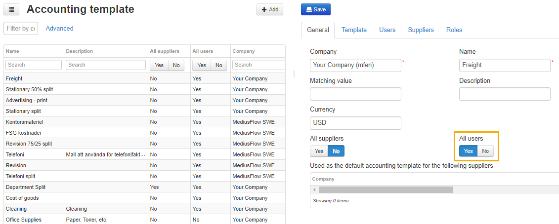
Task: Filter All suppliers column by No
Action: (x=176, y=65)
